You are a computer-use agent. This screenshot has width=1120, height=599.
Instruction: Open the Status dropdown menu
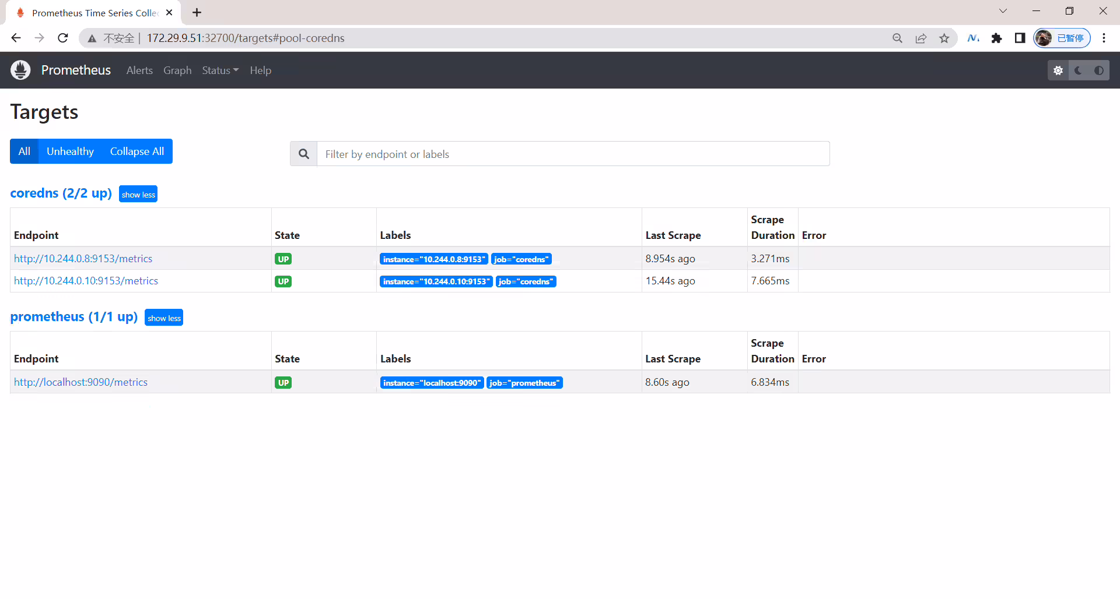pyautogui.click(x=220, y=71)
